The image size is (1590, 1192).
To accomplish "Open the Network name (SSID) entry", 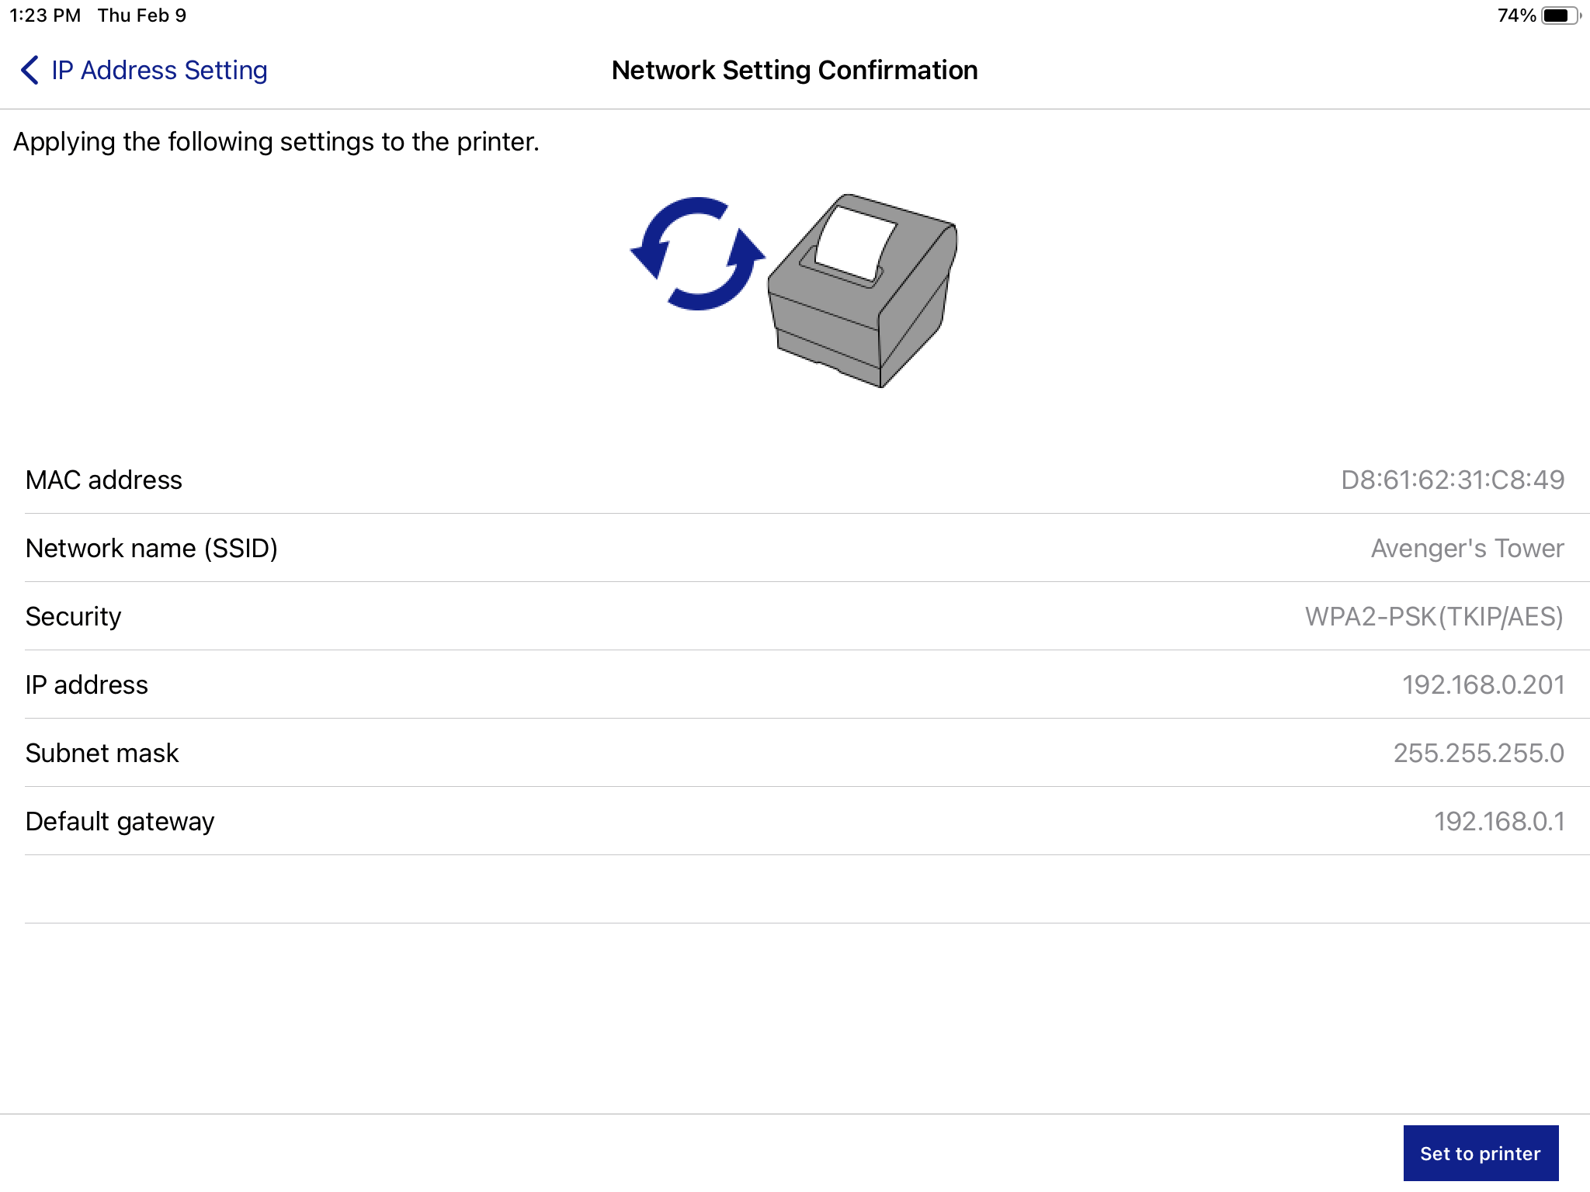I will click(795, 547).
